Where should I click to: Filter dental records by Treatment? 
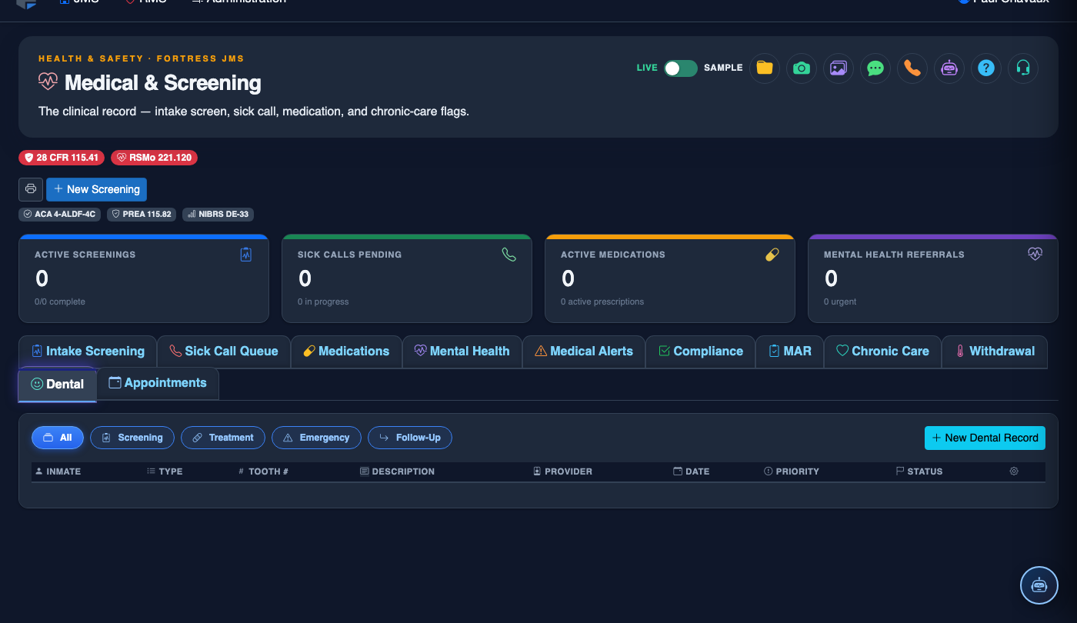pos(223,438)
